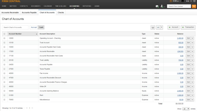
Task: Click the help question mark icon
Action: (194, 1)
